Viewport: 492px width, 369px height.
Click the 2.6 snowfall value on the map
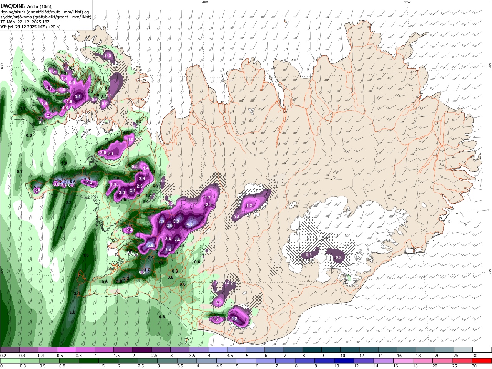pos(140,186)
